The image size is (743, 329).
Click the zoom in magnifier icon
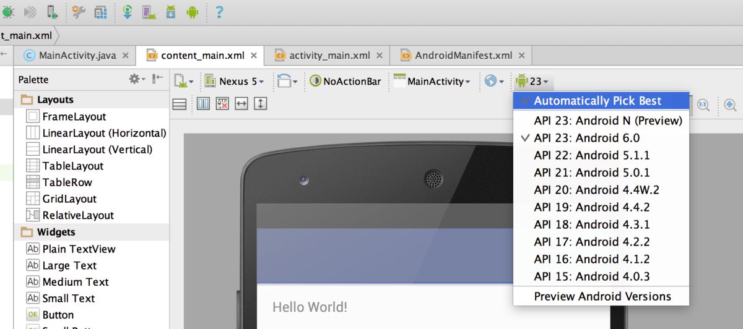tap(731, 105)
